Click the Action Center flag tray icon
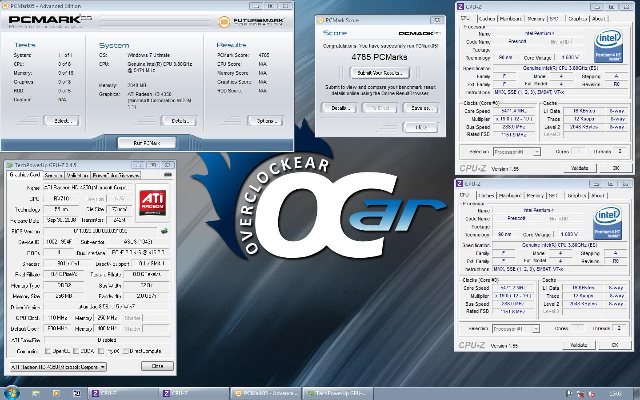This screenshot has width=640, height=400. (x=569, y=394)
